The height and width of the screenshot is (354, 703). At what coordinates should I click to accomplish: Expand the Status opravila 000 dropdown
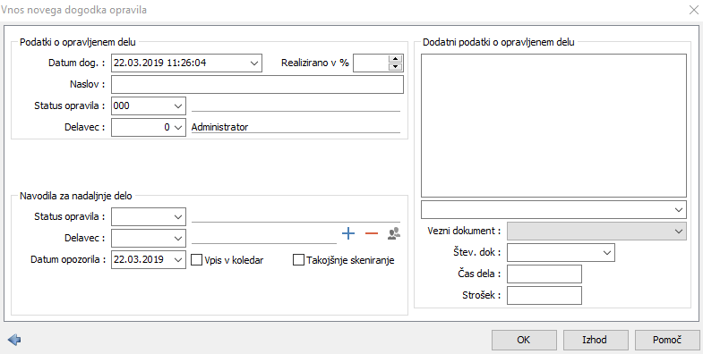coord(178,106)
